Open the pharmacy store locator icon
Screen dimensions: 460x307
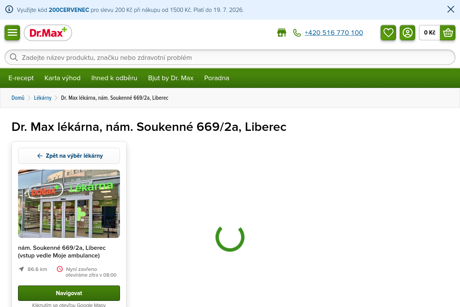tap(282, 33)
